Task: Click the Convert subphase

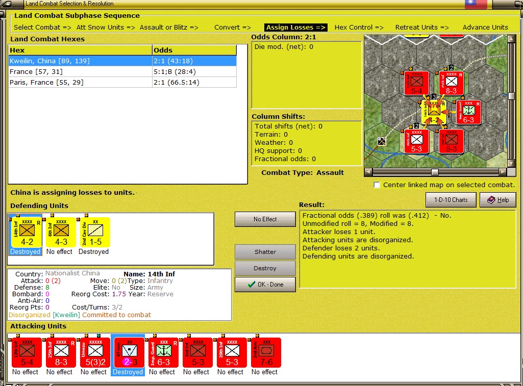Action: coord(233,28)
